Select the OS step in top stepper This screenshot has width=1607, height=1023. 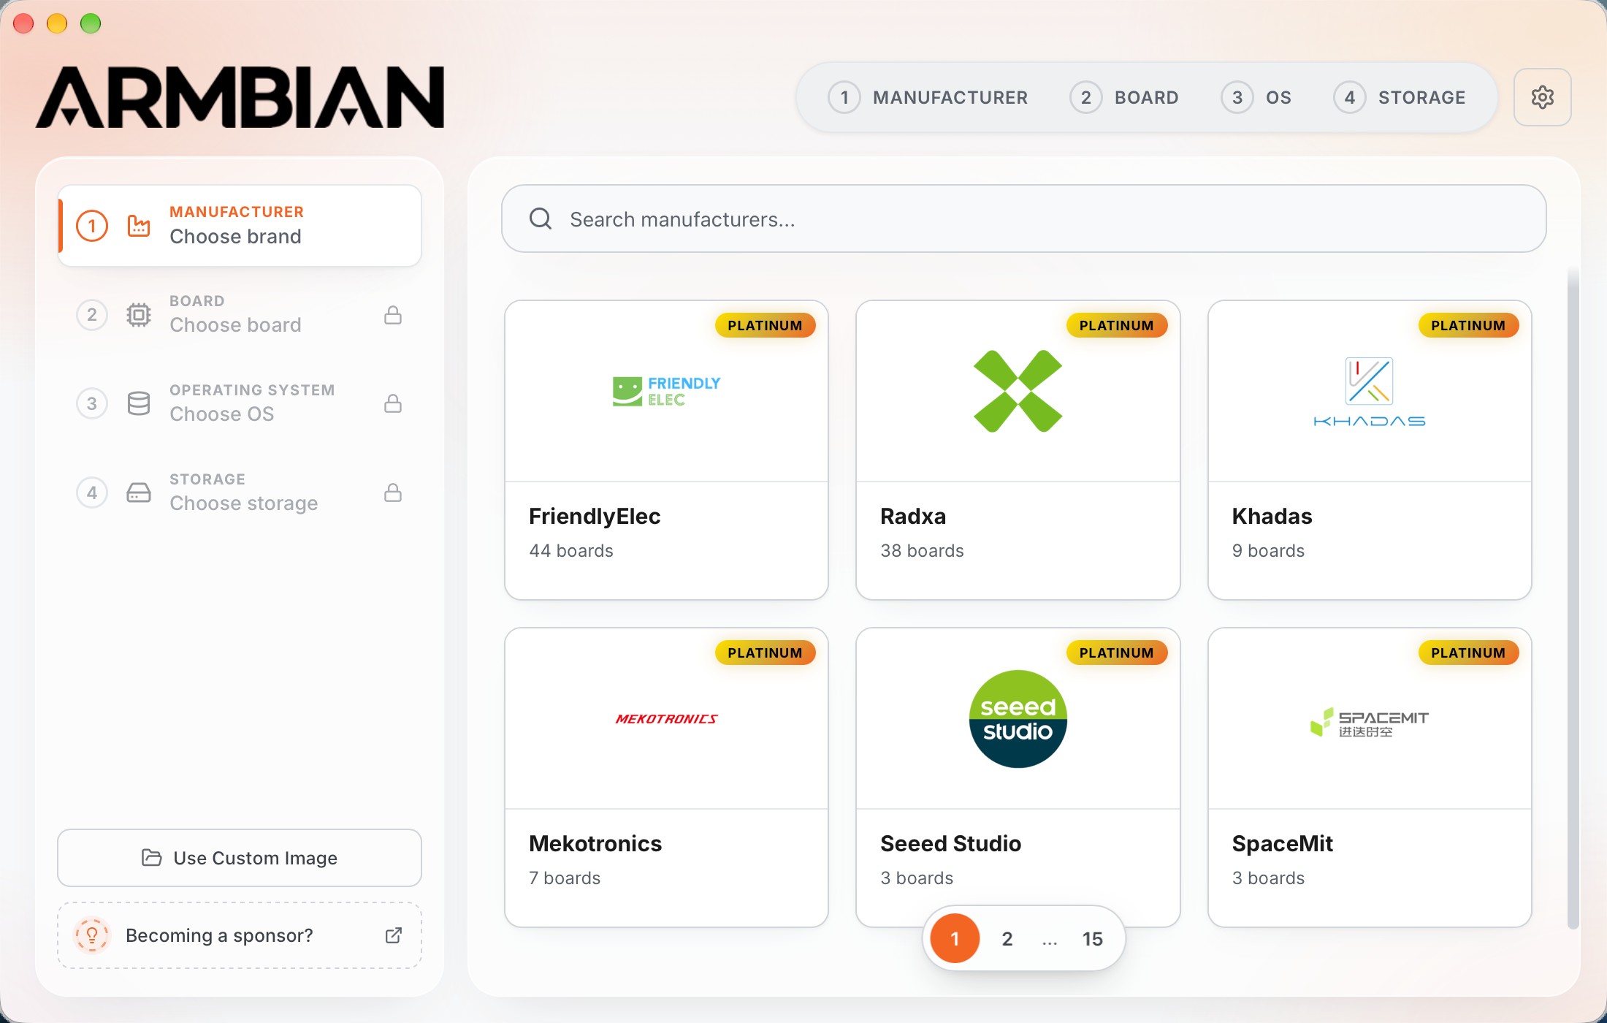(1256, 97)
